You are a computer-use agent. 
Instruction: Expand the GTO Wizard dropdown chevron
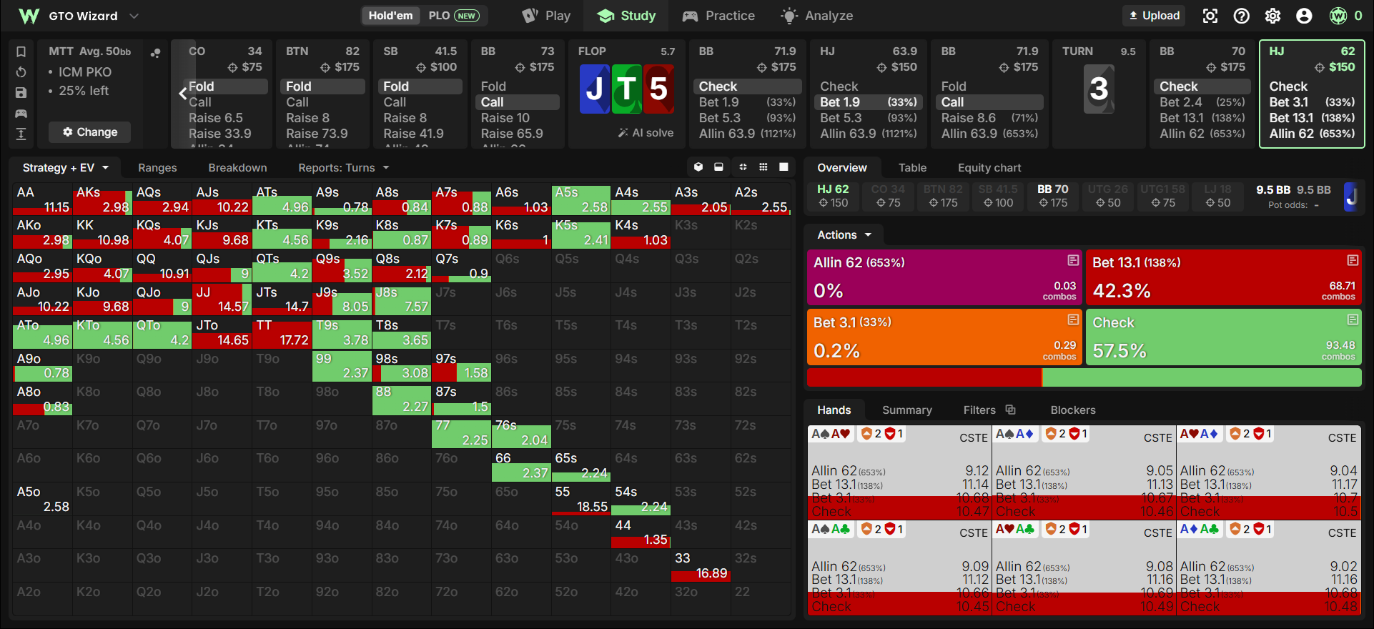[134, 16]
